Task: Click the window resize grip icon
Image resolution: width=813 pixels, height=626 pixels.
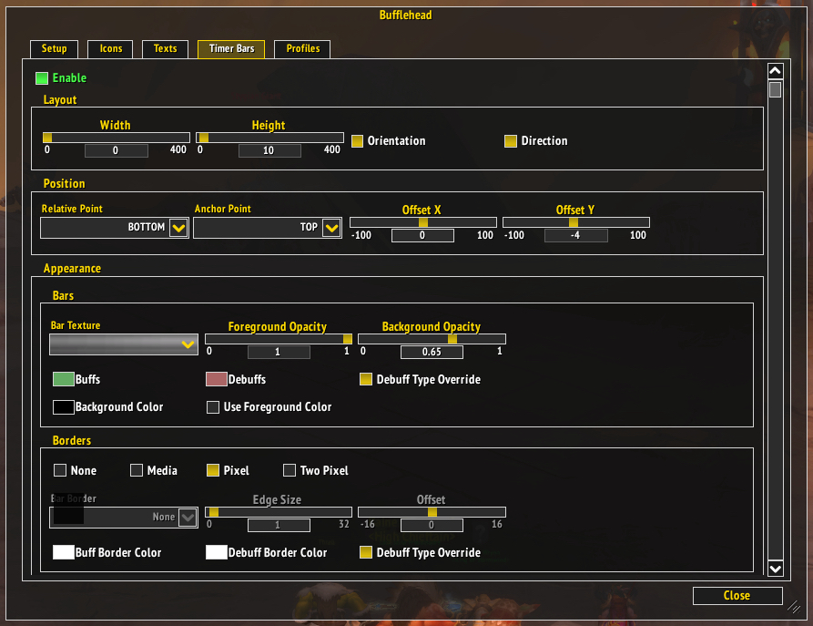Action: pos(793,605)
